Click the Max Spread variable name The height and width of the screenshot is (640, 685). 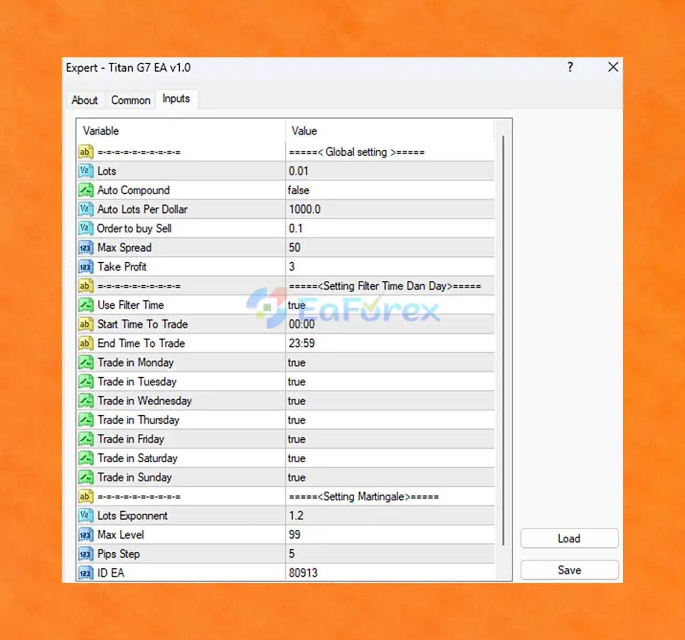pos(125,248)
